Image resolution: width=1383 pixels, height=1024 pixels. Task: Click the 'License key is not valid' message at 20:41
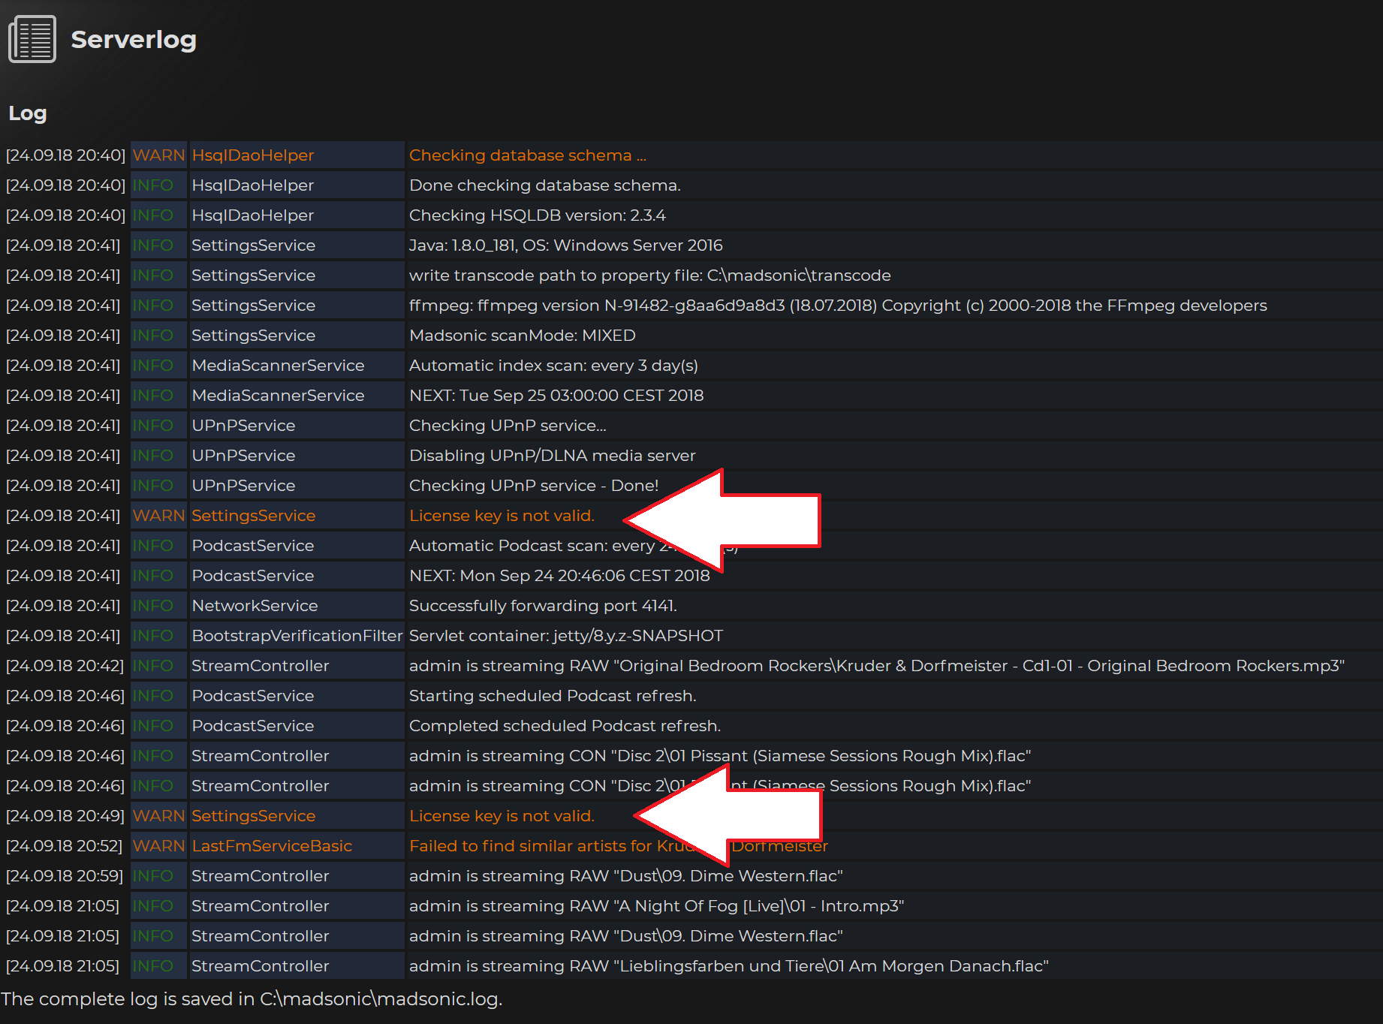502,516
